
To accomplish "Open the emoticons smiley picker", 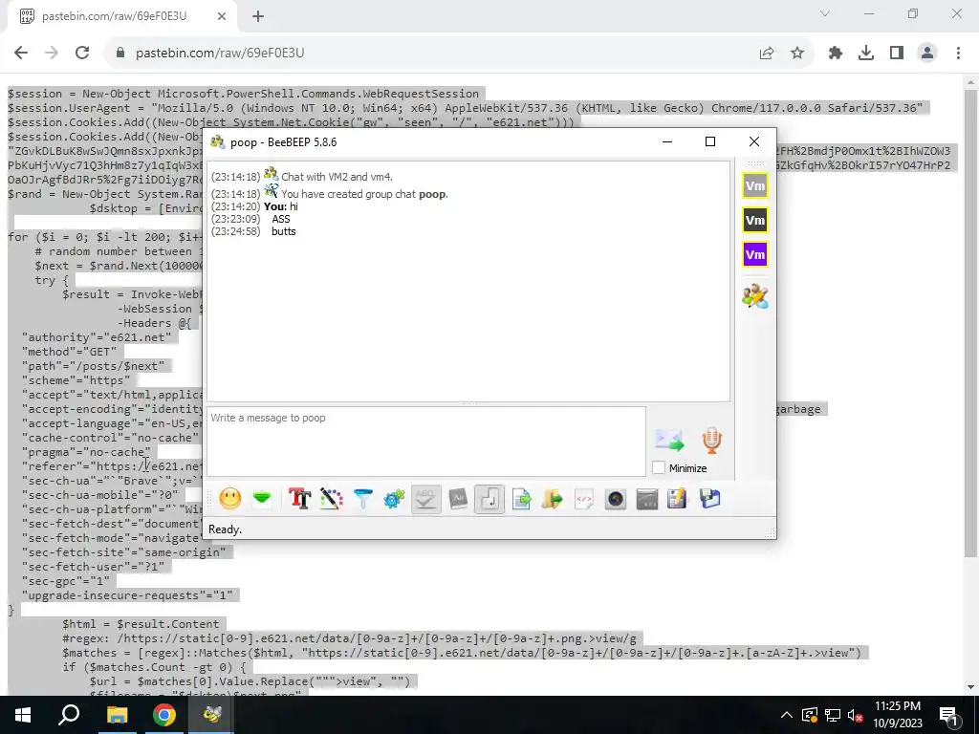I will pyautogui.click(x=229, y=499).
